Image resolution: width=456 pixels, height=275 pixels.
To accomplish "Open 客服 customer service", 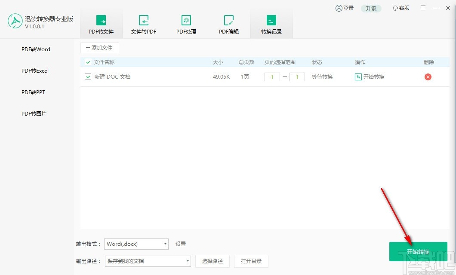I will tap(401, 8).
